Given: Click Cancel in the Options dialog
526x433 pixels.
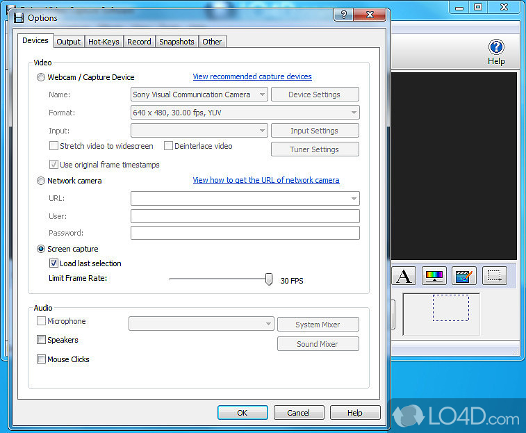Looking at the screenshot, I should (299, 413).
